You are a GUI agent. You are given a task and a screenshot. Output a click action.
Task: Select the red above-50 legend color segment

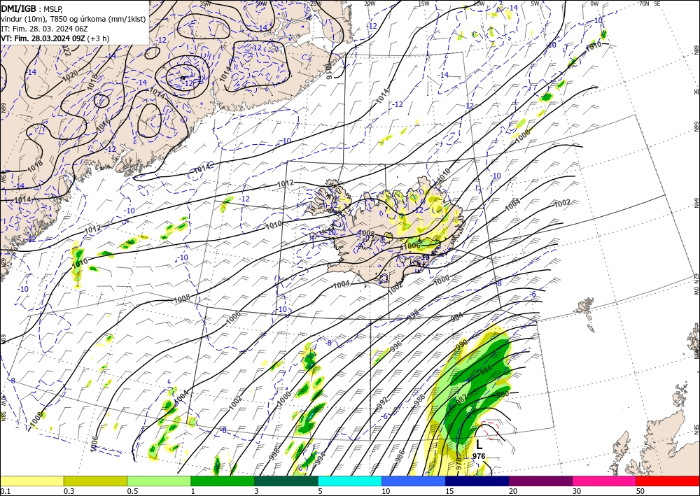click(668, 481)
